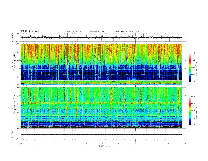Click the "ch.1(V)" axis label
This screenshot has width=208, height=161.
pyautogui.click(x=13, y=37)
